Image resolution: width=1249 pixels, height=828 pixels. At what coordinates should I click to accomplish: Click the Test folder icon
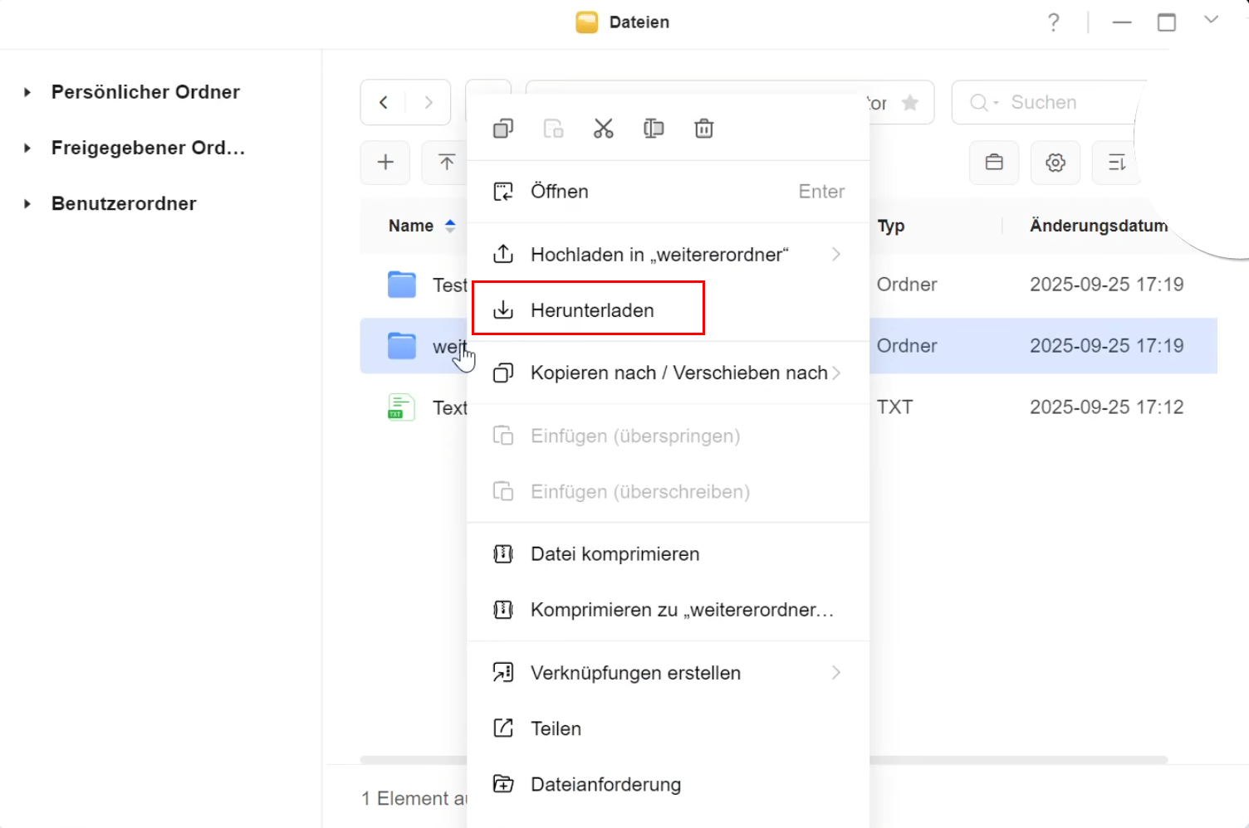[x=402, y=285]
